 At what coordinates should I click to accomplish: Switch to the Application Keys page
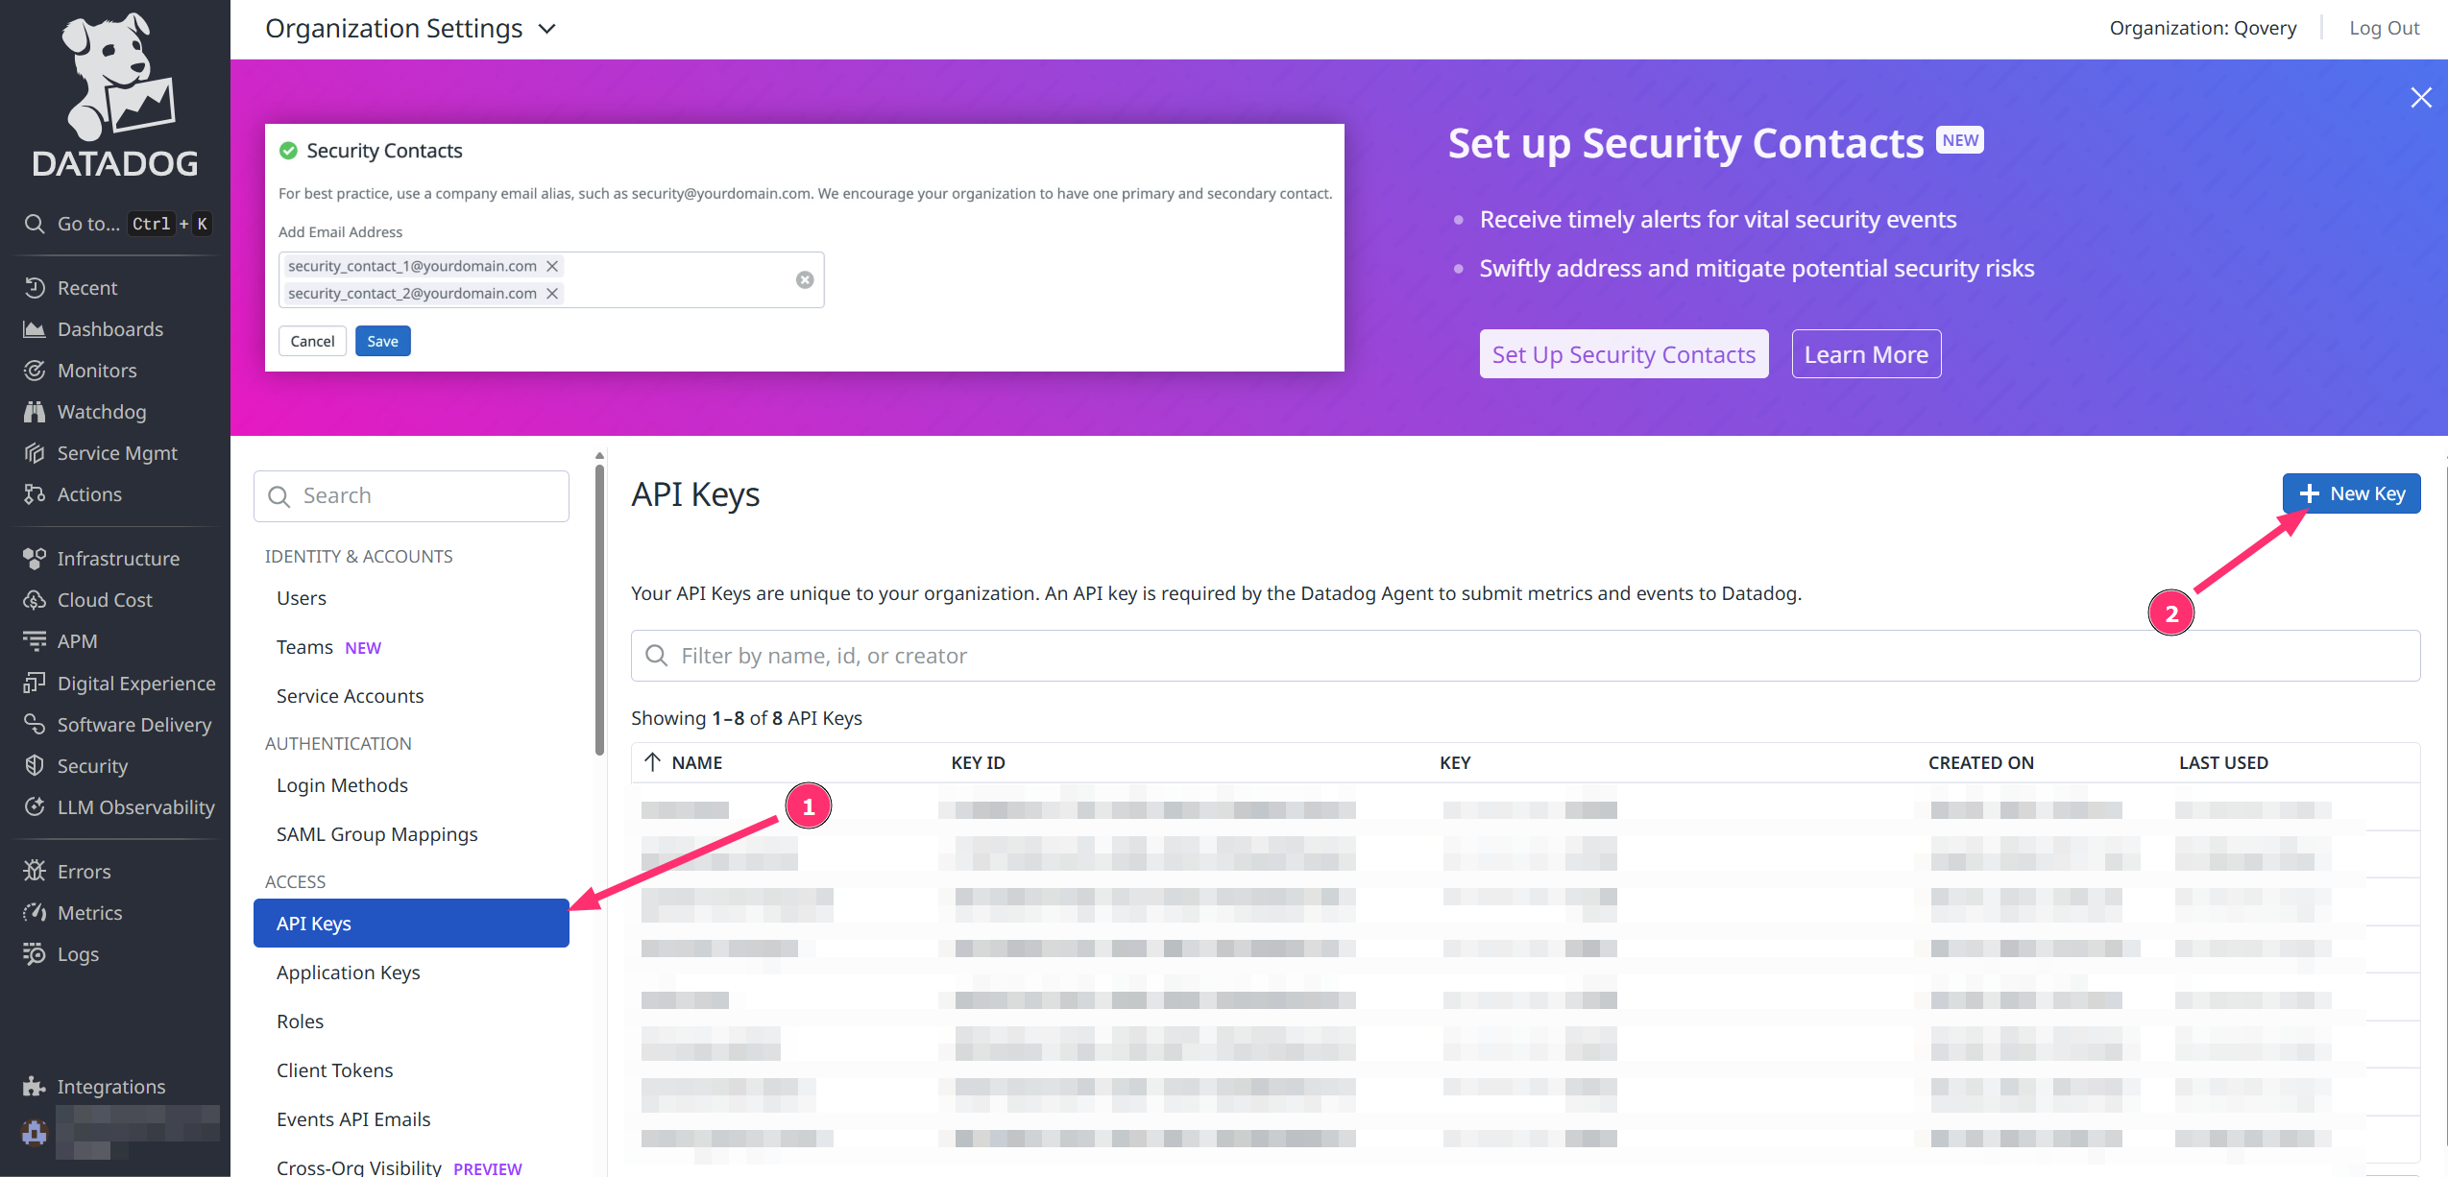pos(348,972)
